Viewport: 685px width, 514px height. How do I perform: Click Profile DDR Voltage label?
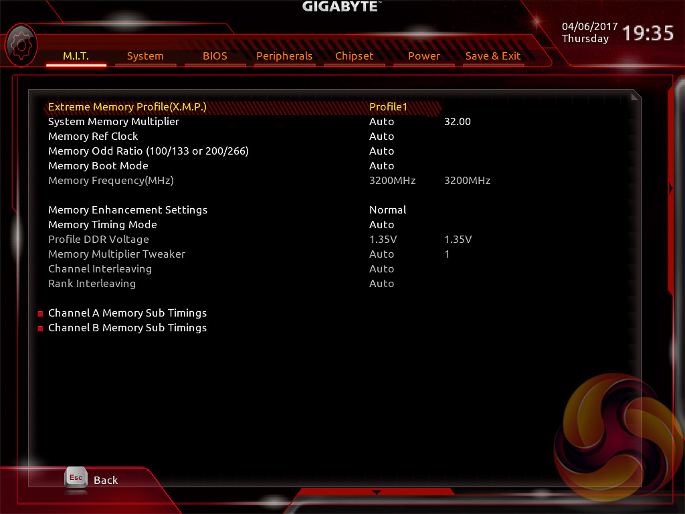click(x=98, y=240)
